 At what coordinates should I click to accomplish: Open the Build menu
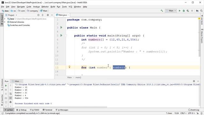53,7
